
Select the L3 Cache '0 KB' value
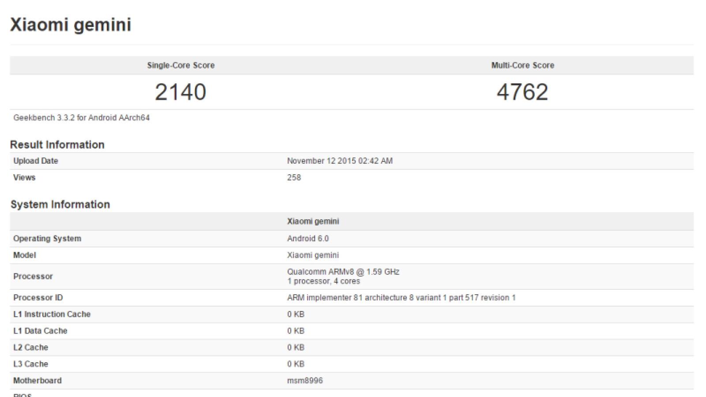[296, 364]
